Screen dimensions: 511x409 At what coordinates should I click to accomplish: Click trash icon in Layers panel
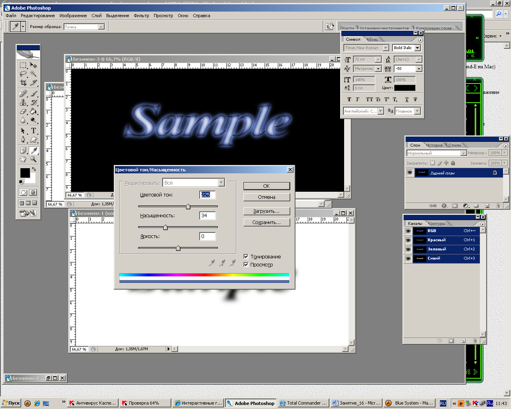click(x=498, y=206)
